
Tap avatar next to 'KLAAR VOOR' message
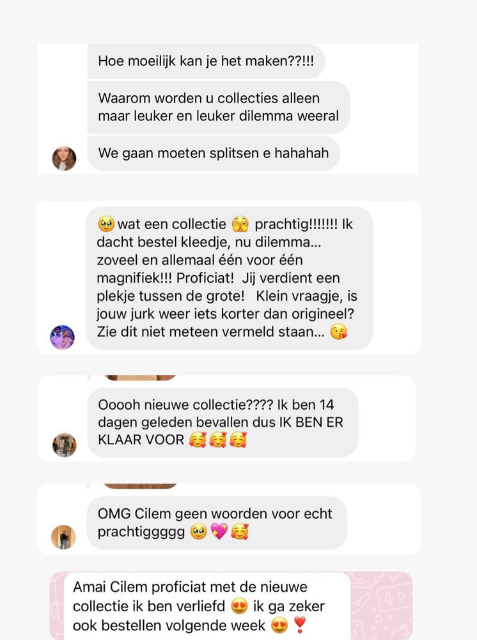pos(65,445)
